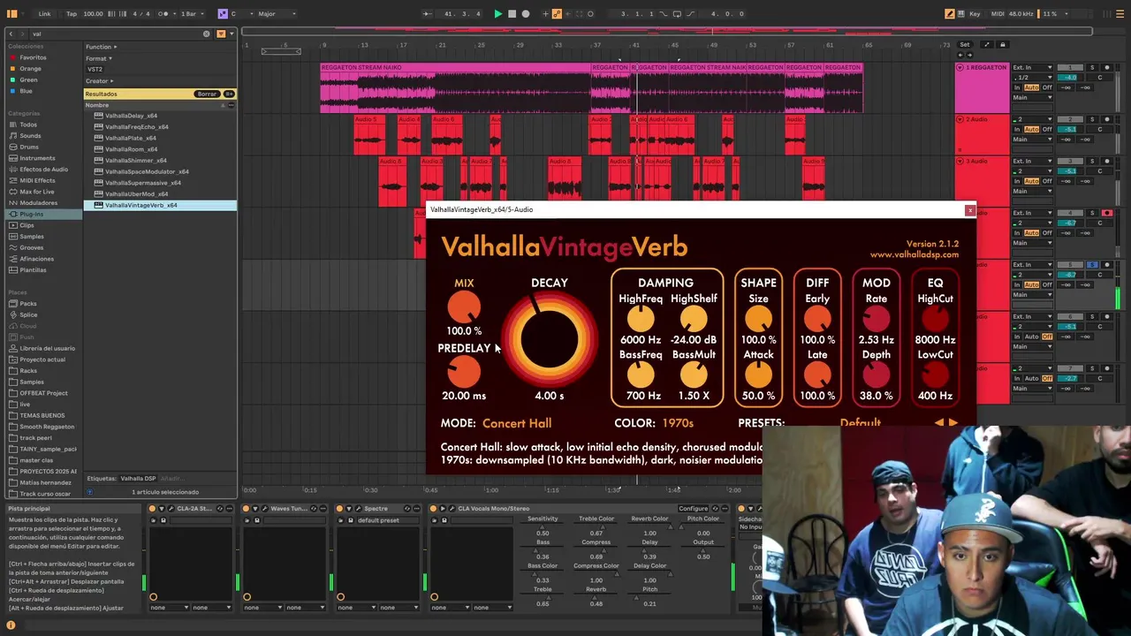This screenshot has height=636, width=1131.
Task: Select ValhallaShimmer_x64 in the browser
Action: tap(136, 160)
